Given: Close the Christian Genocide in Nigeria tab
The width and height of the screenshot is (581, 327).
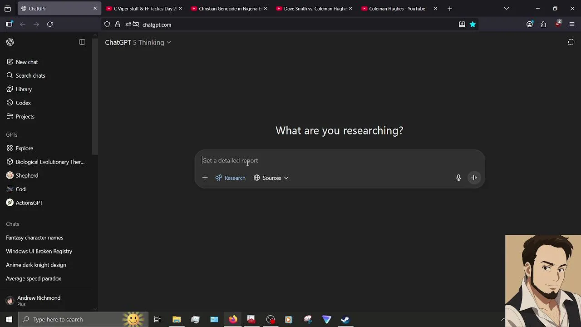Looking at the screenshot, I should (266, 9).
